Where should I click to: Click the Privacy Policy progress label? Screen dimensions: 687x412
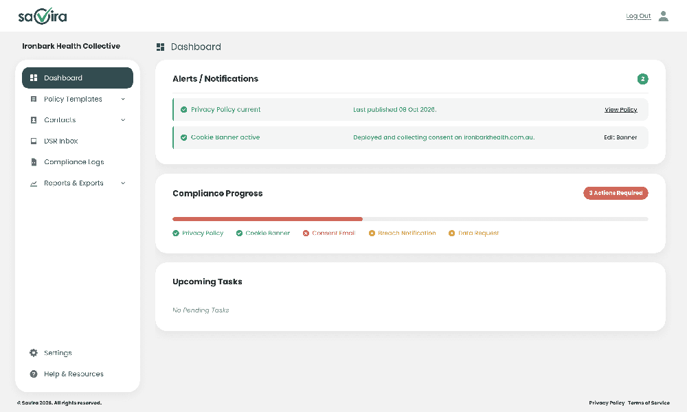(203, 233)
